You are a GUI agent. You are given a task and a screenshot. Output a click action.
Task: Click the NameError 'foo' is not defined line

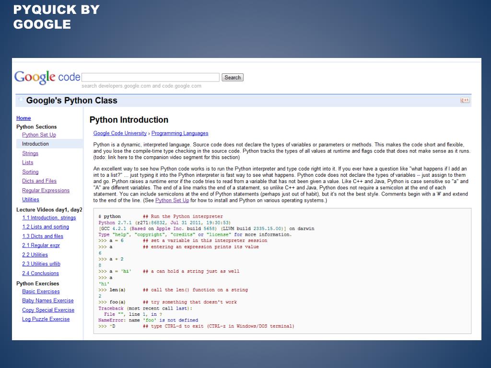148,320
